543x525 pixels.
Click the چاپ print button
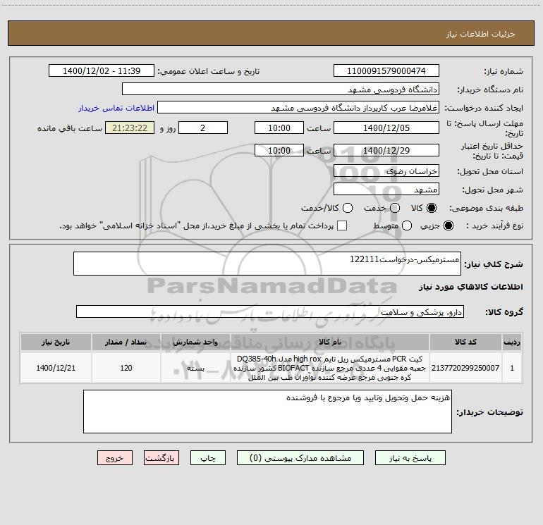[208, 458]
